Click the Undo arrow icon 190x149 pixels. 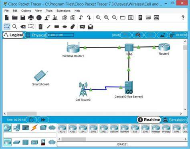tap(81, 18)
